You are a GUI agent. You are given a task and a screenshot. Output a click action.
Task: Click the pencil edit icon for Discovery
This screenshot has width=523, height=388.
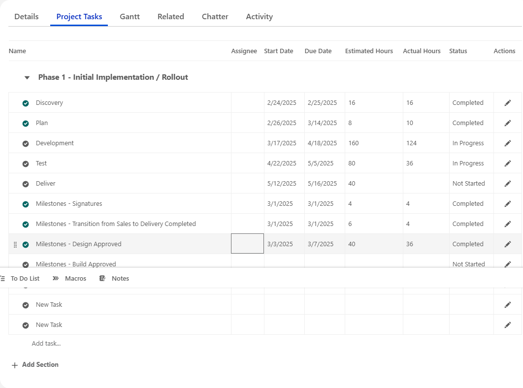click(508, 103)
